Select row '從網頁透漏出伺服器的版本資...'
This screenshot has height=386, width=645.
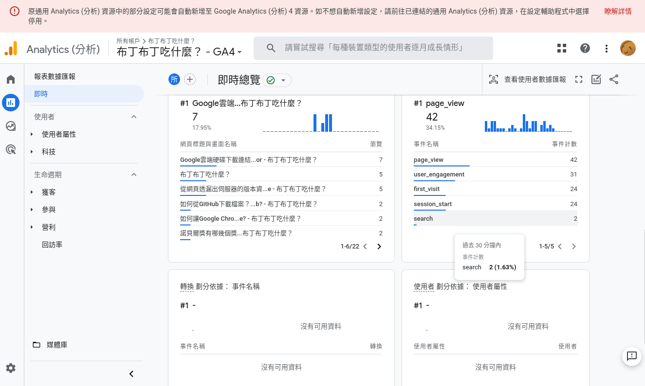[x=281, y=189]
